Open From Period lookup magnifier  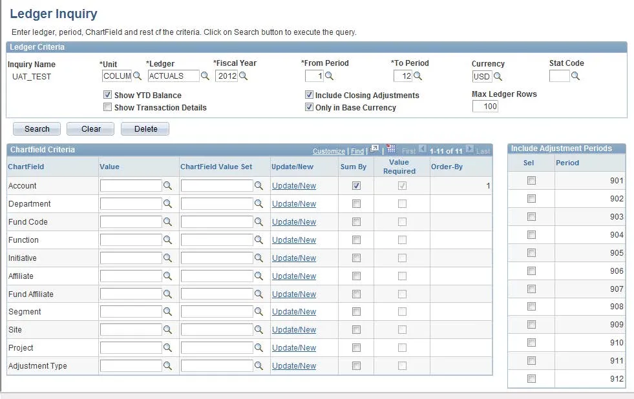coord(329,76)
